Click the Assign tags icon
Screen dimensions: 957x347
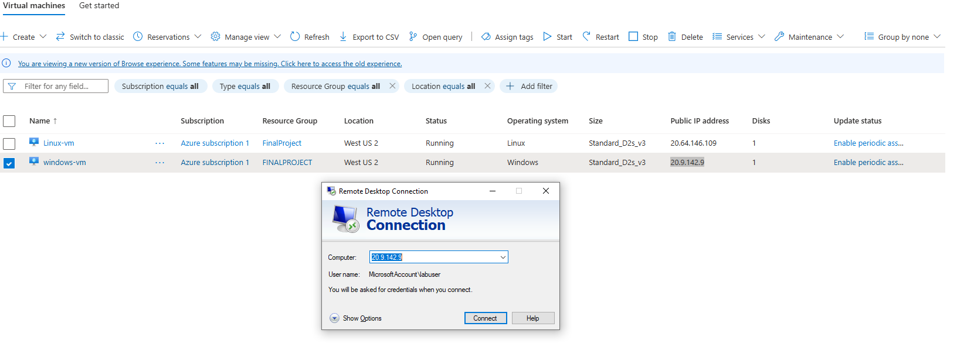(486, 36)
